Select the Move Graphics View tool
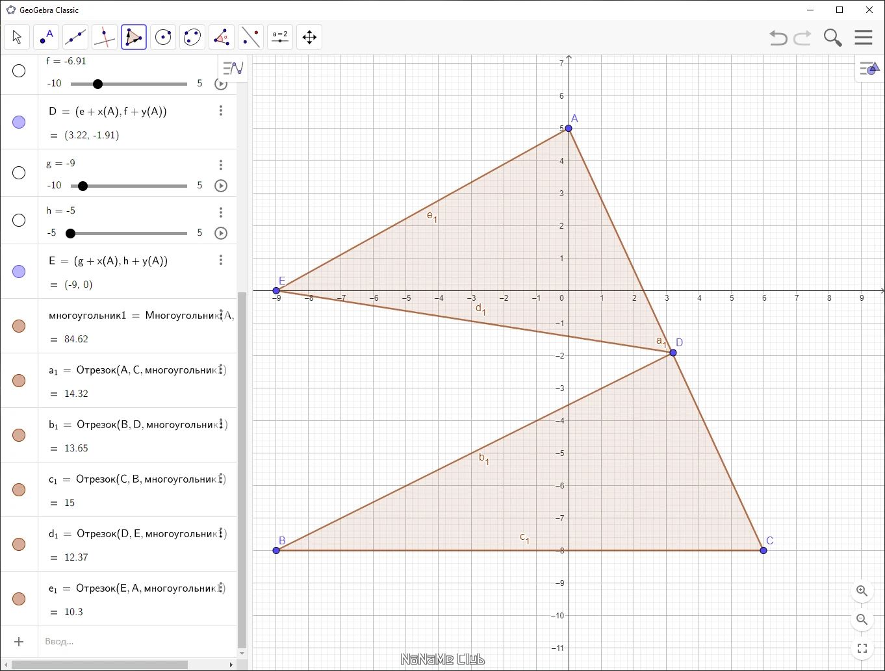The width and height of the screenshot is (885, 671). 309,37
